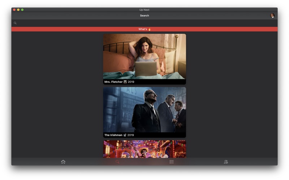The height and width of the screenshot is (180, 289).
Task: Open the Mrs. Fletcher poster thumbnail
Action: coord(144,57)
